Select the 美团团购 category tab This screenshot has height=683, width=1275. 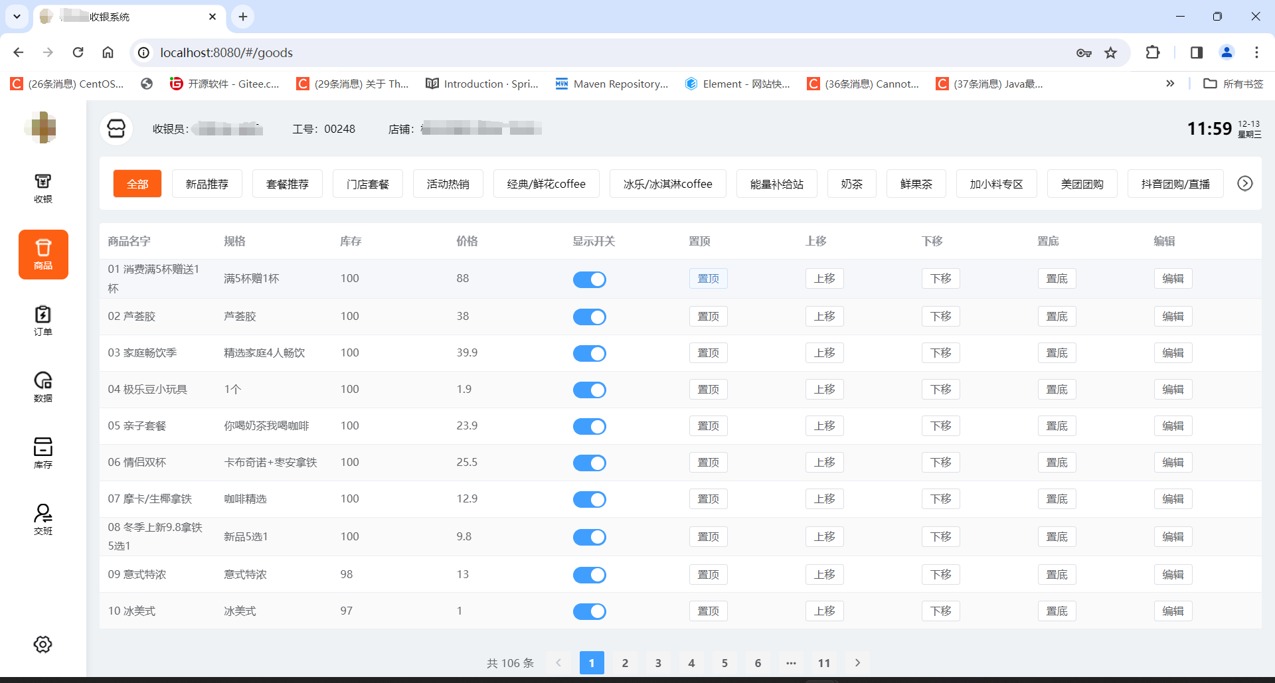pyautogui.click(x=1082, y=184)
